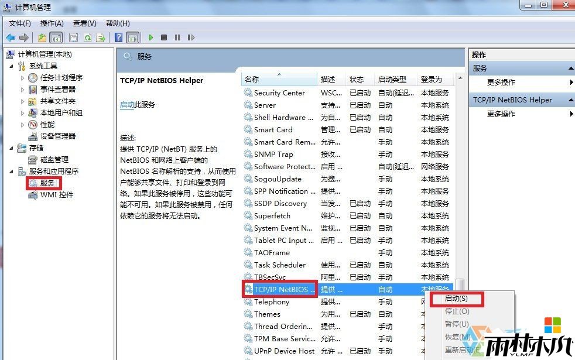
Task: Click the Refresh toolbar icon
Action: [x=87, y=37]
